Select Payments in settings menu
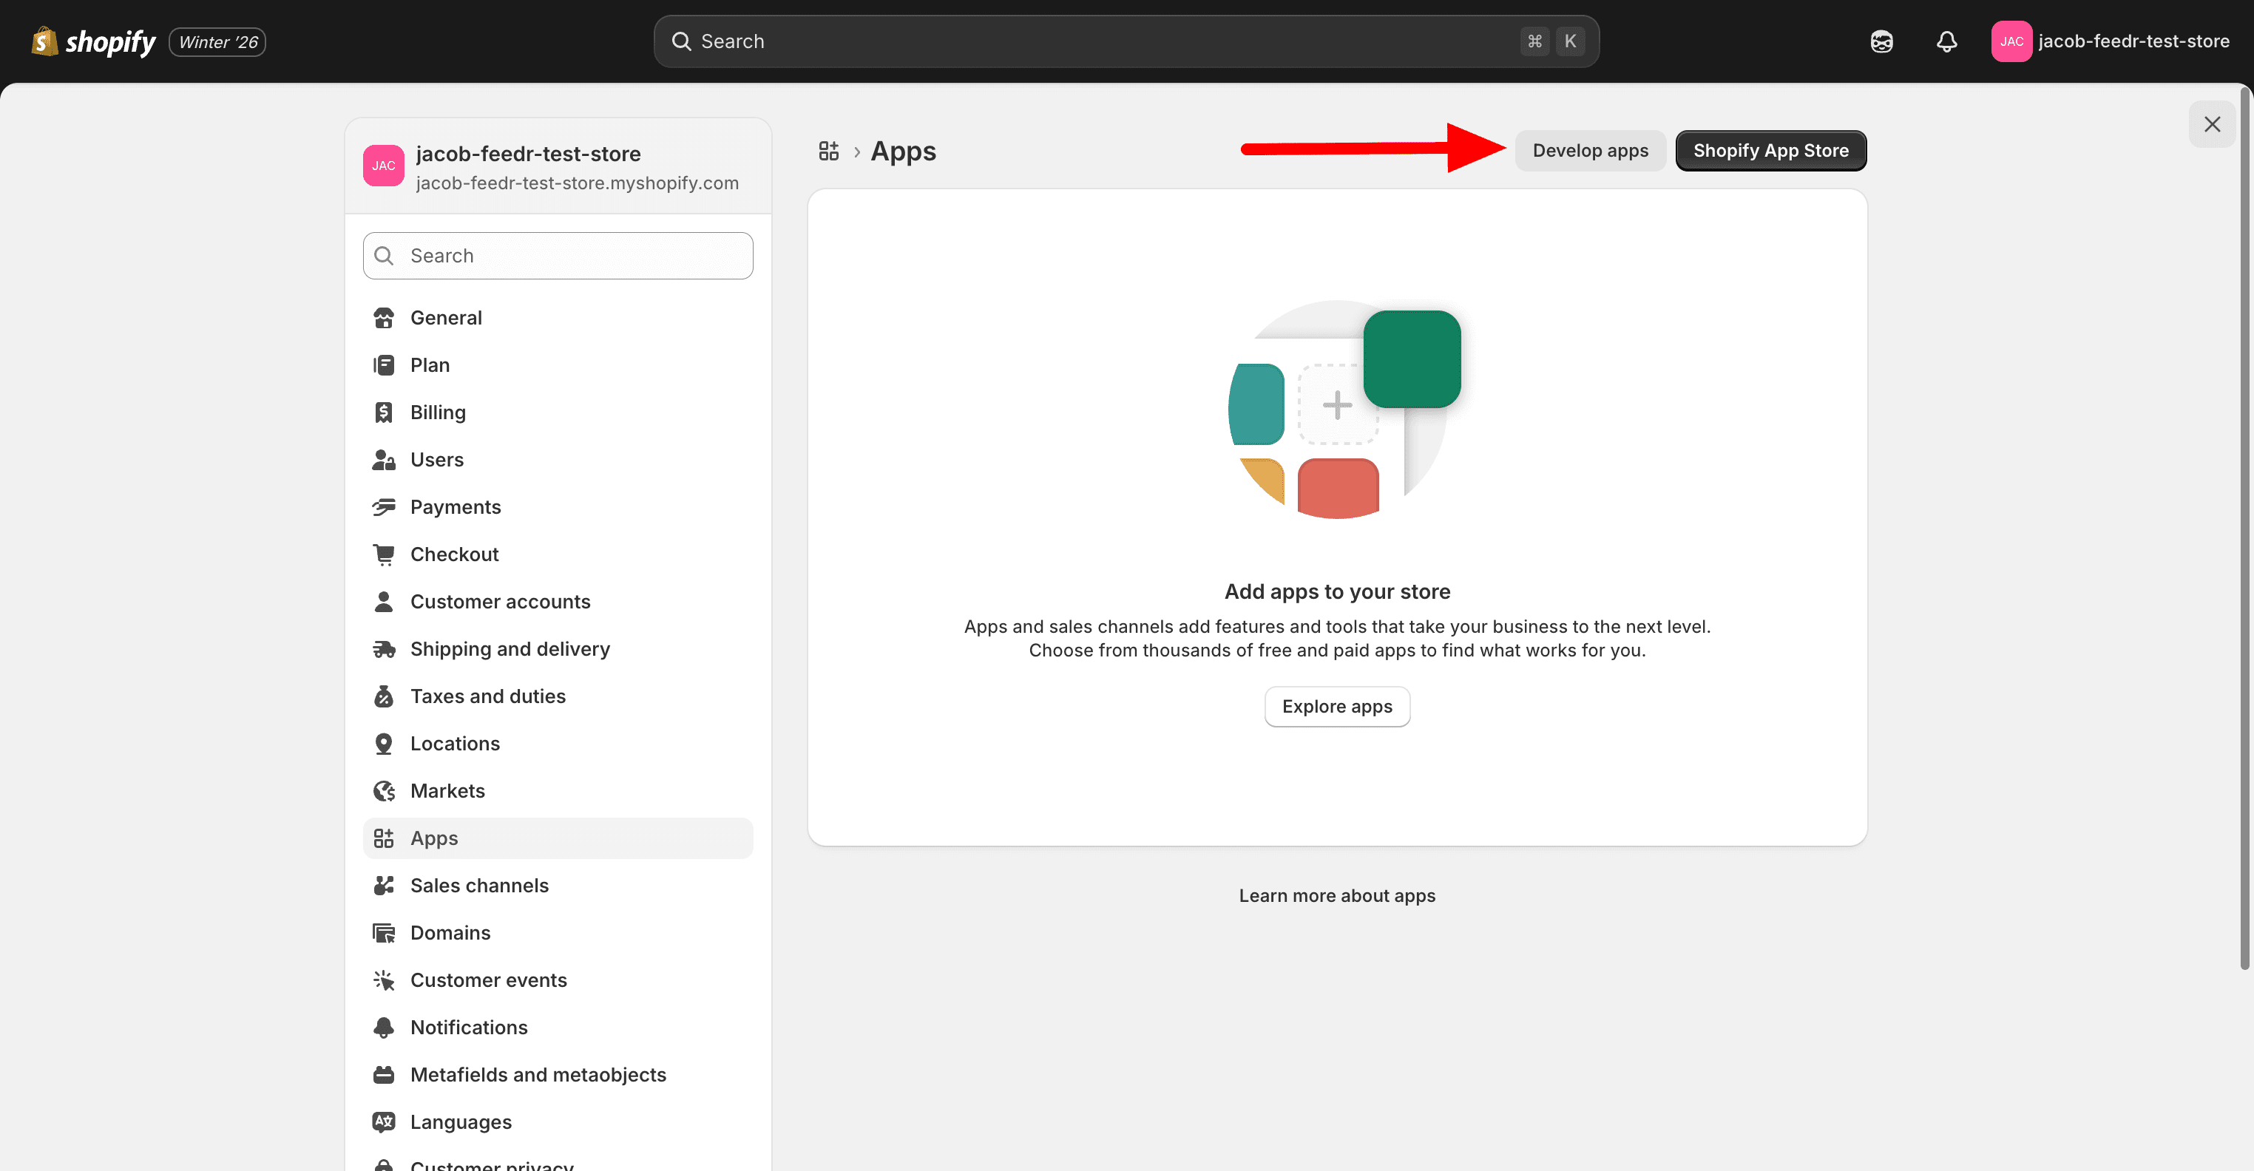The width and height of the screenshot is (2254, 1171). pos(455,506)
